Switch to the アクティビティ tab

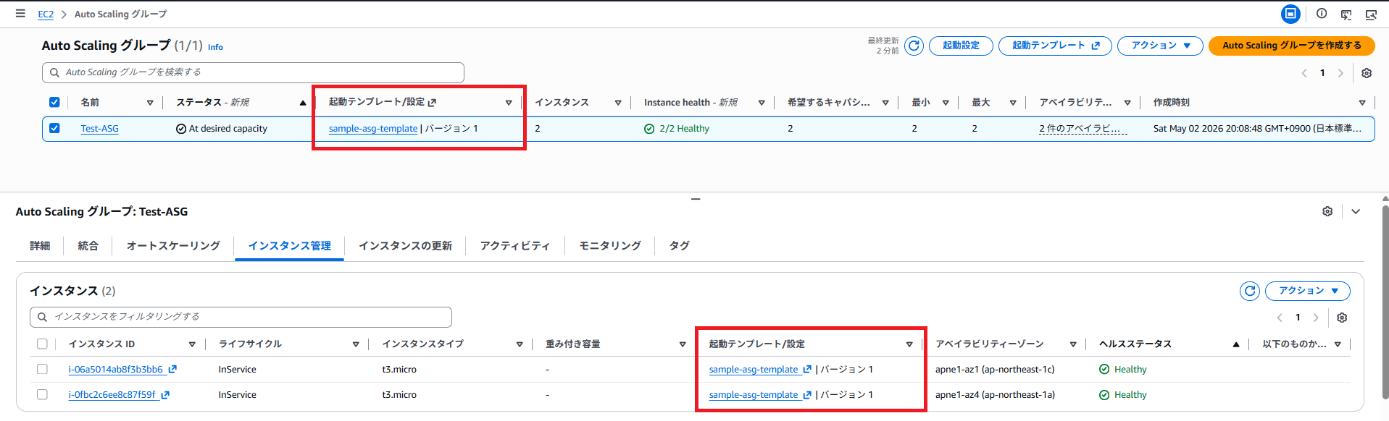[515, 246]
